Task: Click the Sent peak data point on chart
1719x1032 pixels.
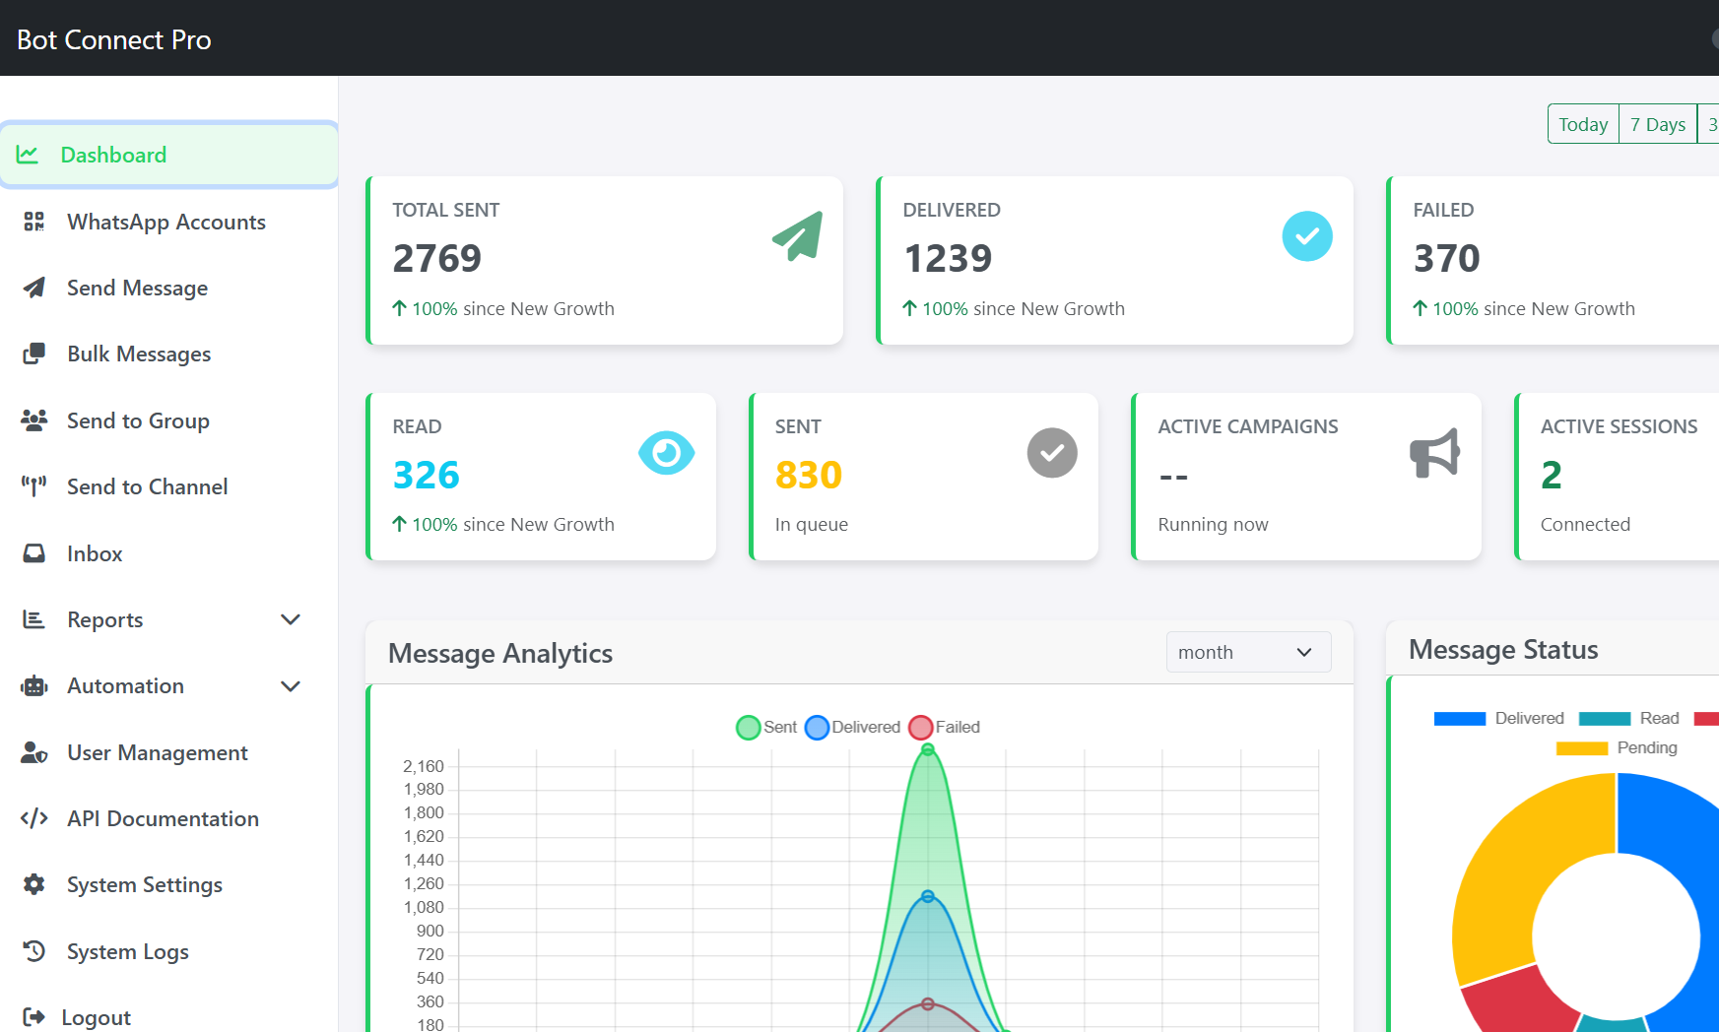Action: (x=928, y=750)
